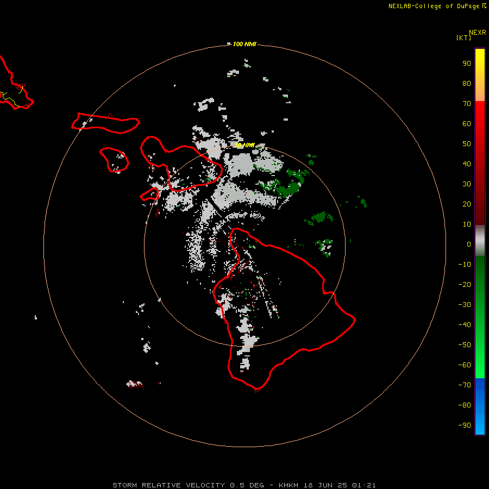This screenshot has height=489, width=489.
Task: Click the gray zero-velocity segment of the color bar
Action: pyautogui.click(x=480, y=240)
